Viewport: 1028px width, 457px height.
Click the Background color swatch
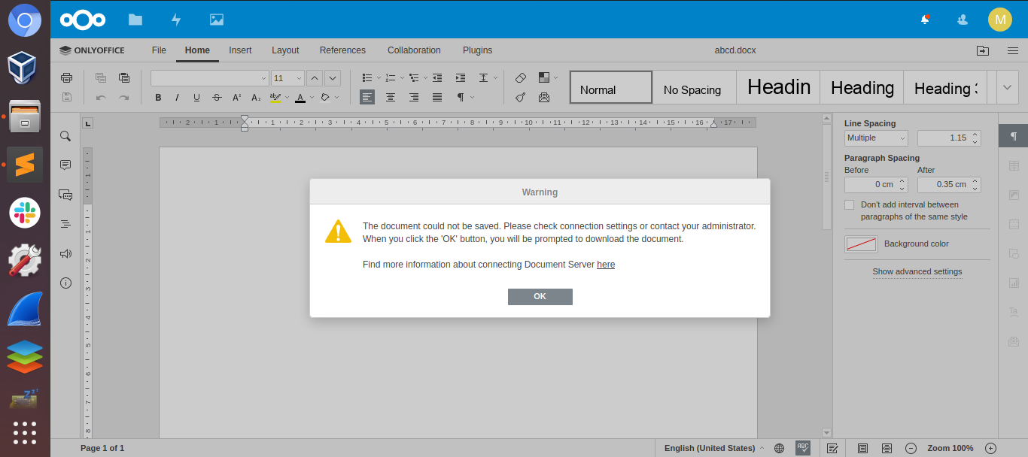click(861, 244)
